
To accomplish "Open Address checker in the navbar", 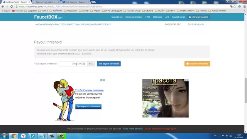I will [134, 17].
